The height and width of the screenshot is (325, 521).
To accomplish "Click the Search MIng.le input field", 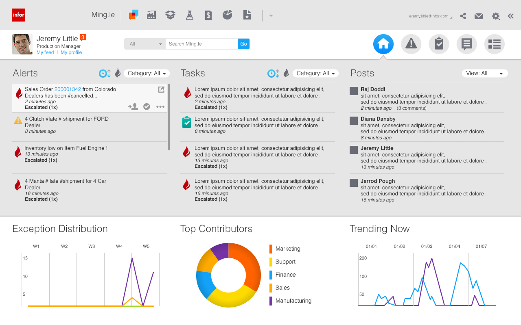I will point(201,43).
